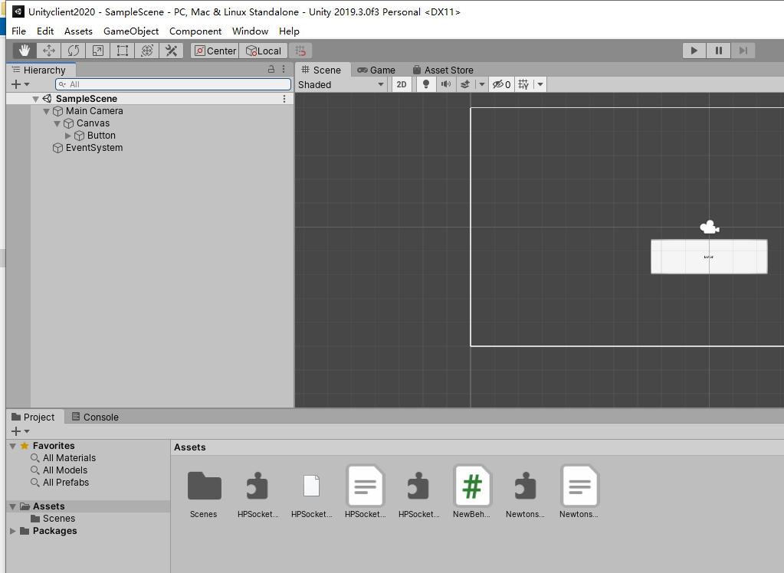Toggle scene audio
The height and width of the screenshot is (573, 784).
tap(445, 84)
